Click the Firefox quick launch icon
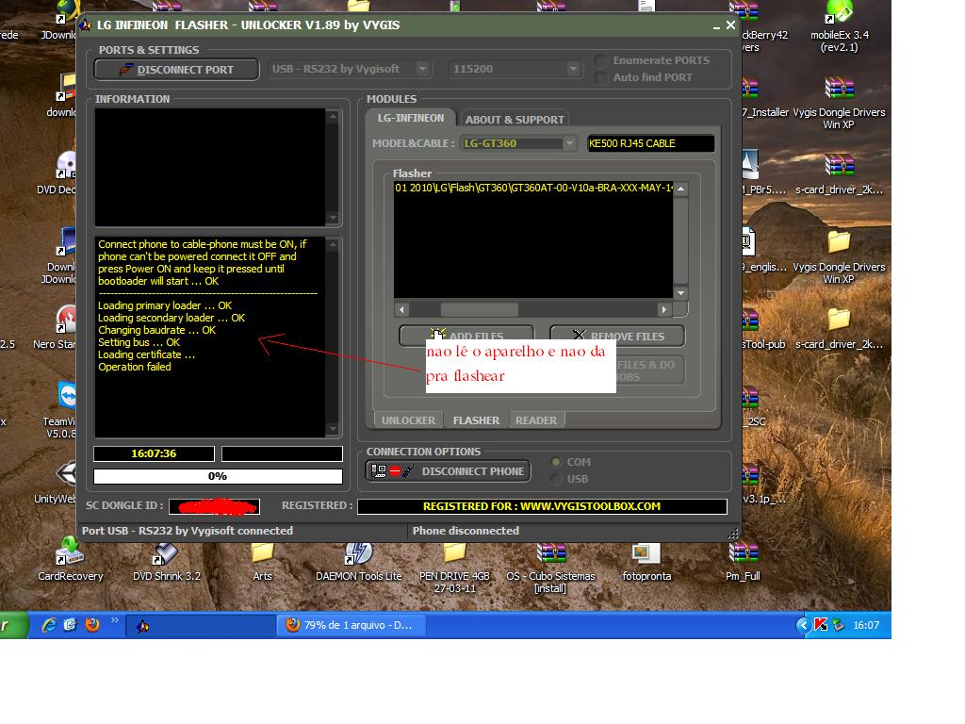The image size is (965, 724). tap(92, 624)
